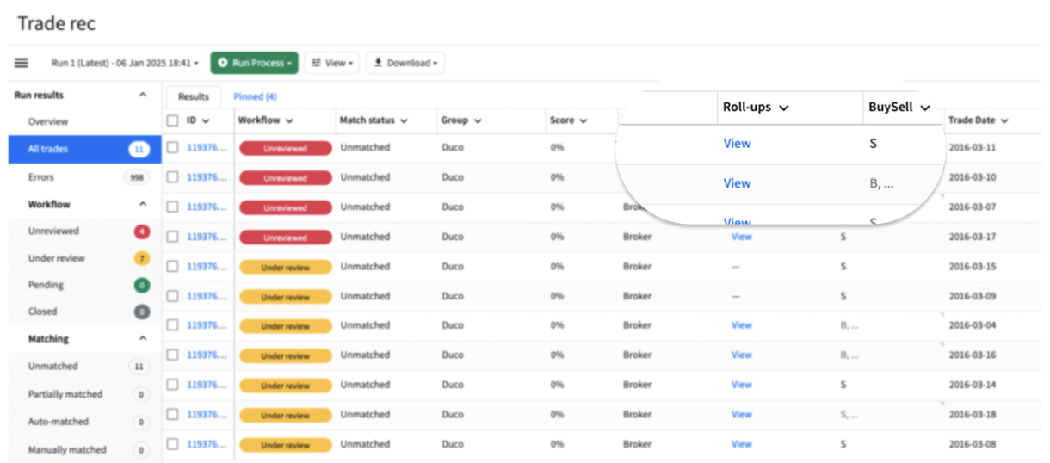This screenshot has width=1050, height=463.
Task: Check the first trade row checkbox
Action: coord(173,148)
